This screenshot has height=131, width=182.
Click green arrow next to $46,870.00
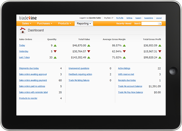(x=89, y=45)
